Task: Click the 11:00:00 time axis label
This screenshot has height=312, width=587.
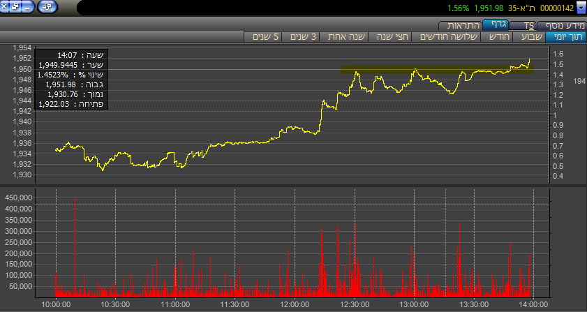Action: pyautogui.click(x=174, y=304)
